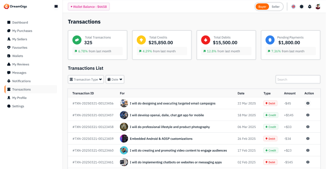
Task: Open Wallets from the sidebar
Action: [17, 56]
